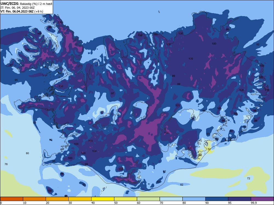The height and width of the screenshot is (205, 274).
Task: Choose the purple above-99.9 legend swatch
Action: (262, 199)
